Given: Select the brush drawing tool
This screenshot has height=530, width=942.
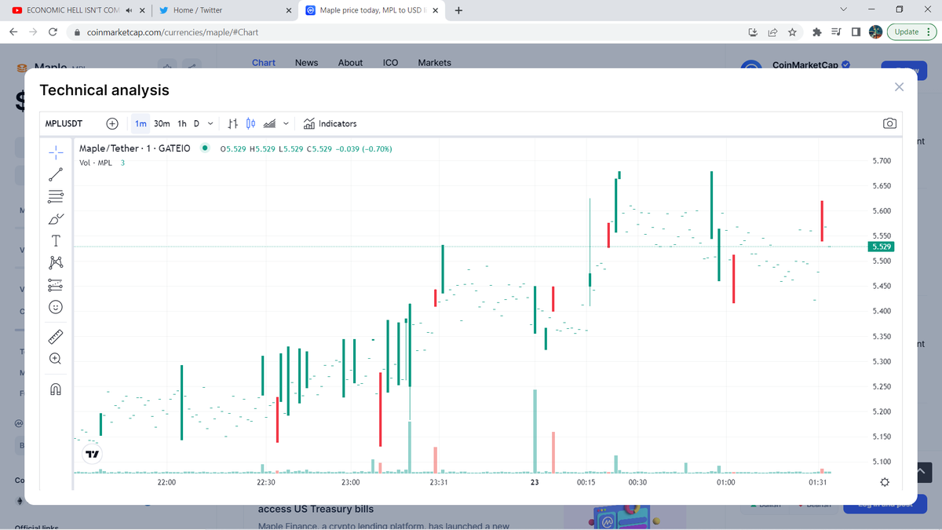Looking at the screenshot, I should [56, 217].
